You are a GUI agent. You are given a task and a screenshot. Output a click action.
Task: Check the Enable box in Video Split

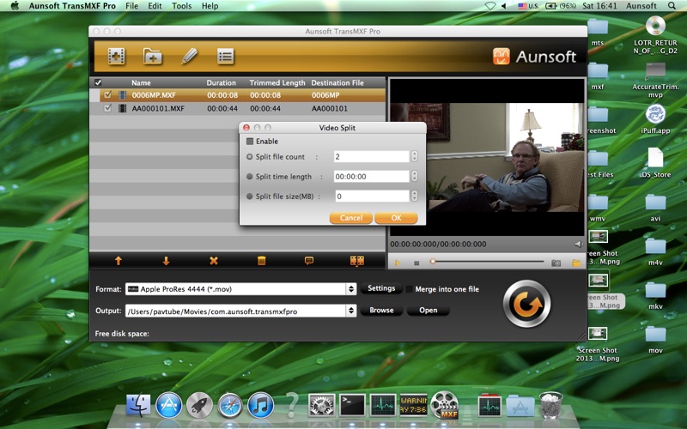[250, 142]
